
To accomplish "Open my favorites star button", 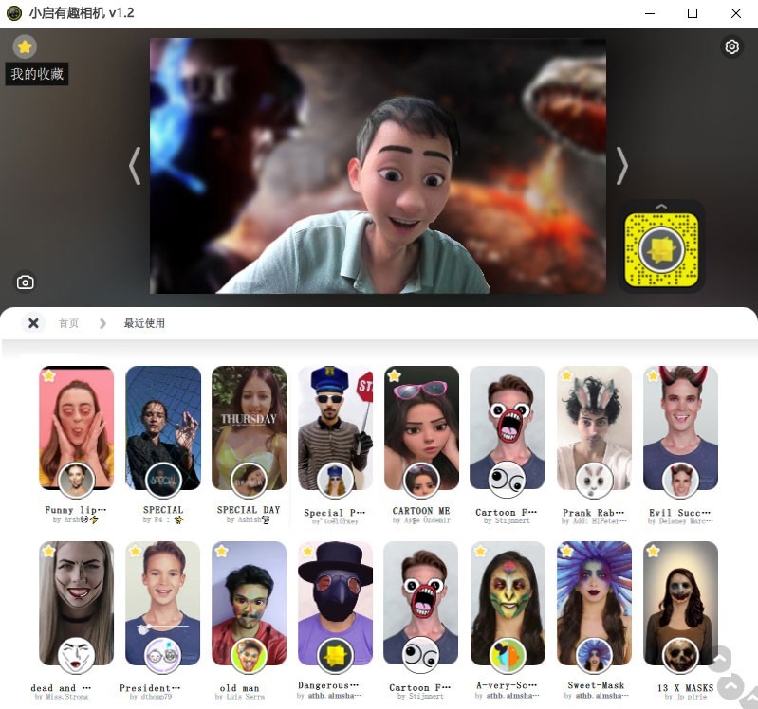I will click(x=25, y=46).
